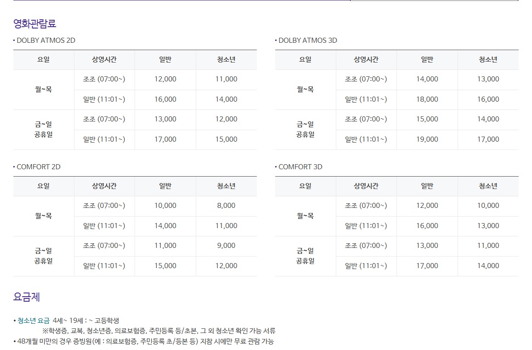Click 16,000 일반 price, DOLBY ATMOS 2D 월~목 일반
This screenshot has height=350, width=532.
point(165,99)
